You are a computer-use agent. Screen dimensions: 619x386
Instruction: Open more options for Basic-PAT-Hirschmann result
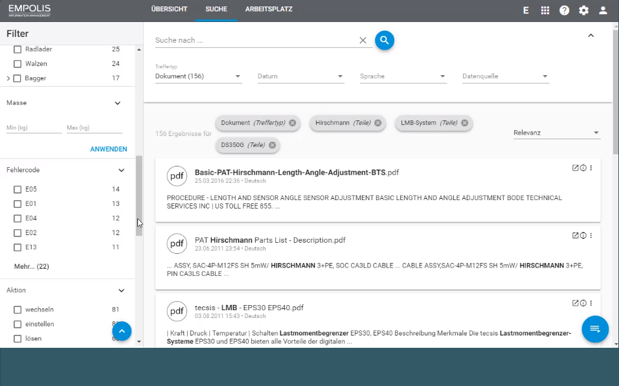click(591, 168)
